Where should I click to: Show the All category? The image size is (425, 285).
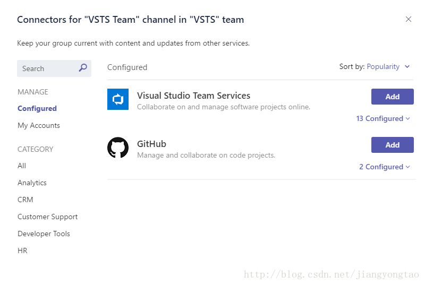click(x=22, y=166)
